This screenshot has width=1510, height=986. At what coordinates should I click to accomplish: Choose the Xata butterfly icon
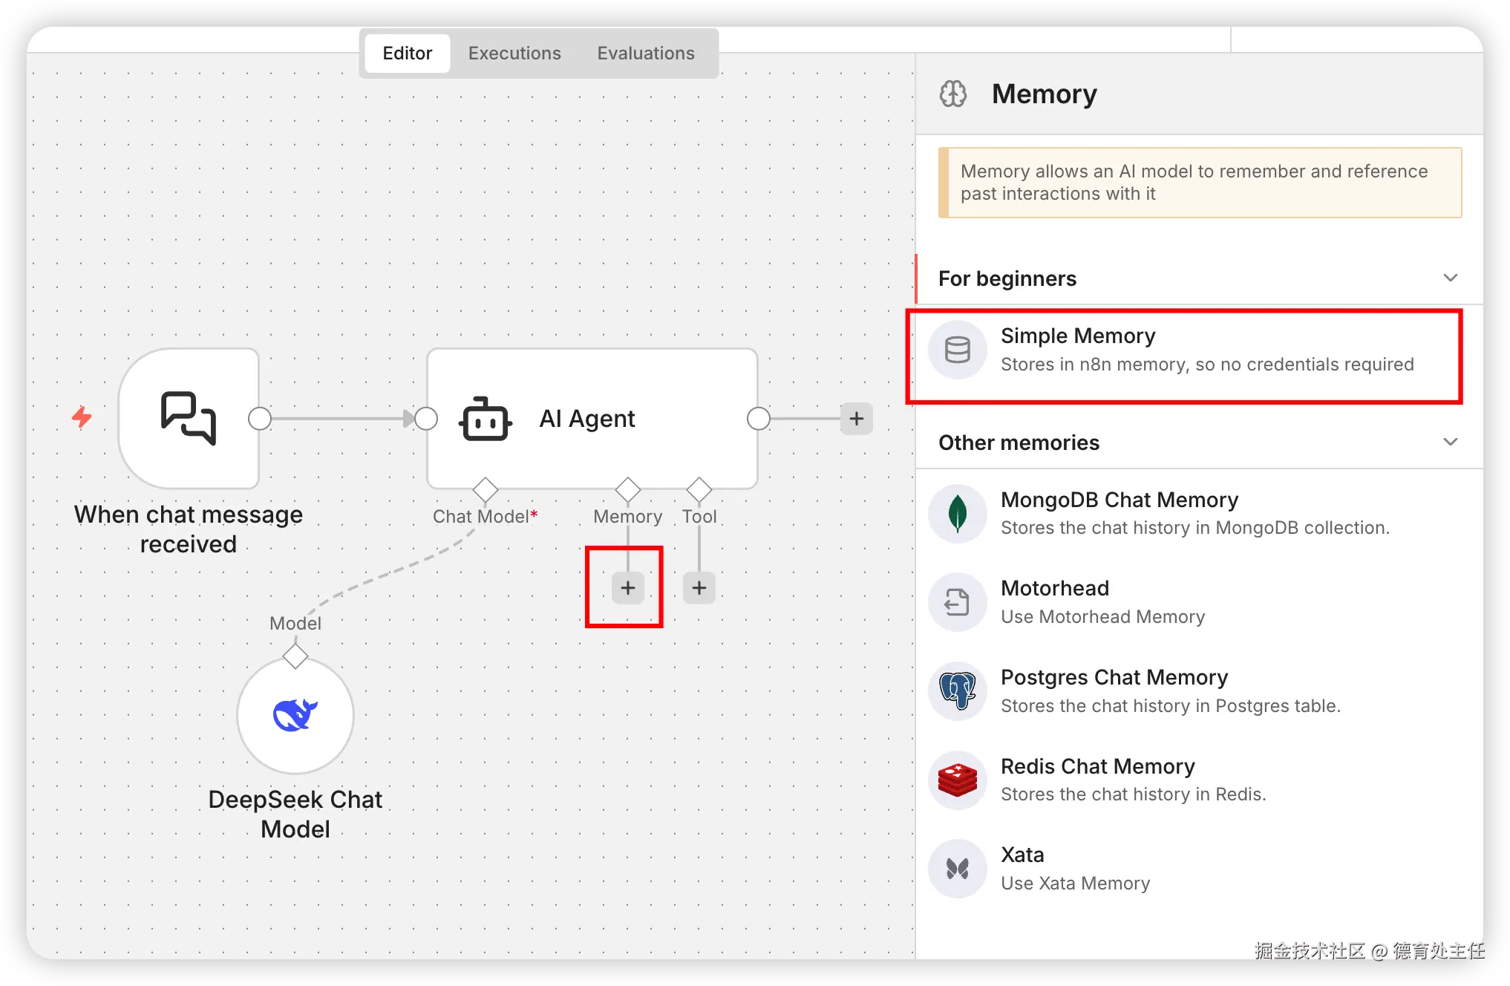coord(957,869)
